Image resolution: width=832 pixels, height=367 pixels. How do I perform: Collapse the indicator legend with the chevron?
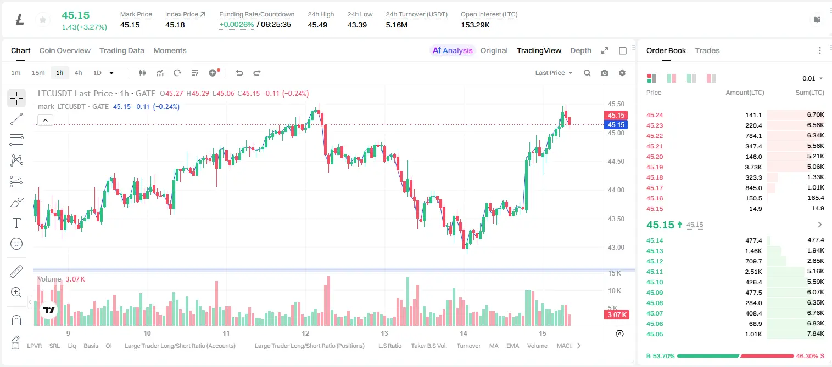(45, 121)
